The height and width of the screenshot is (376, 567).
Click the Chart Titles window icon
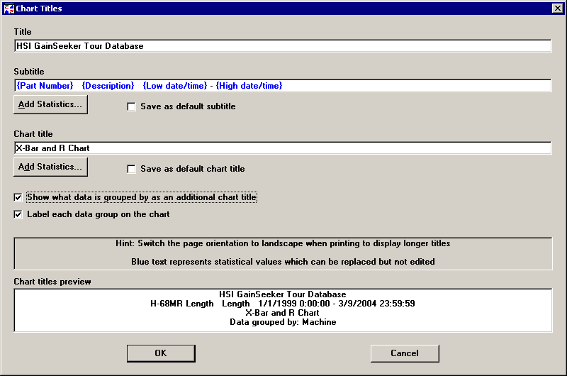(x=8, y=9)
